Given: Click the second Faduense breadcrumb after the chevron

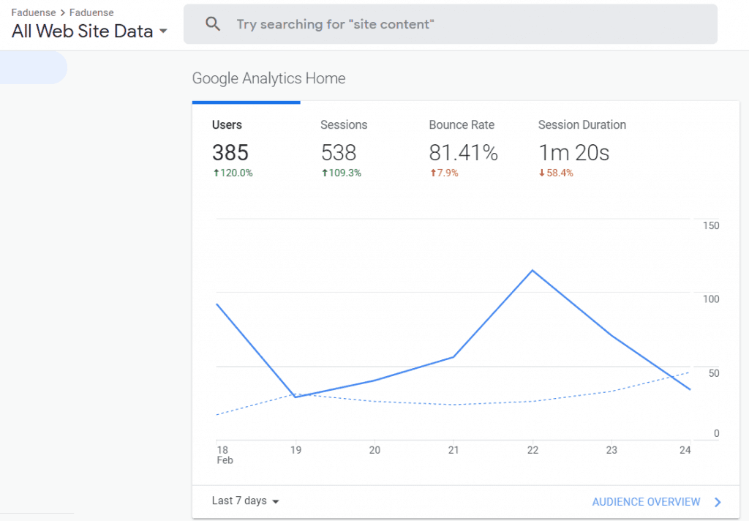Looking at the screenshot, I should (x=91, y=12).
